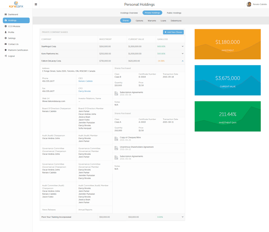This screenshot has height=232, width=269.
Task: Expand the StarMogul Corp. row chevron
Action: click(183, 46)
